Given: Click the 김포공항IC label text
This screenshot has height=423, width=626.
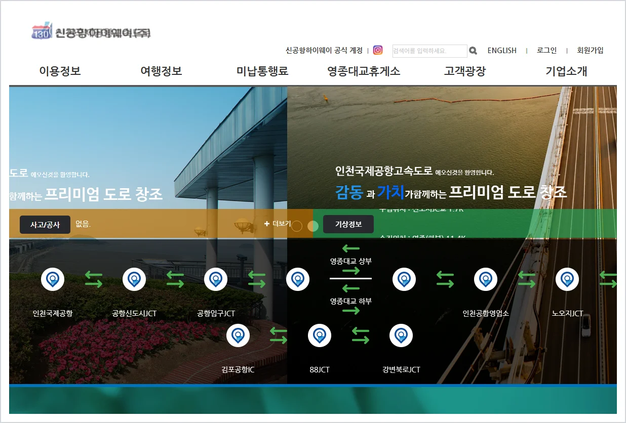Looking at the screenshot, I should [x=238, y=369].
